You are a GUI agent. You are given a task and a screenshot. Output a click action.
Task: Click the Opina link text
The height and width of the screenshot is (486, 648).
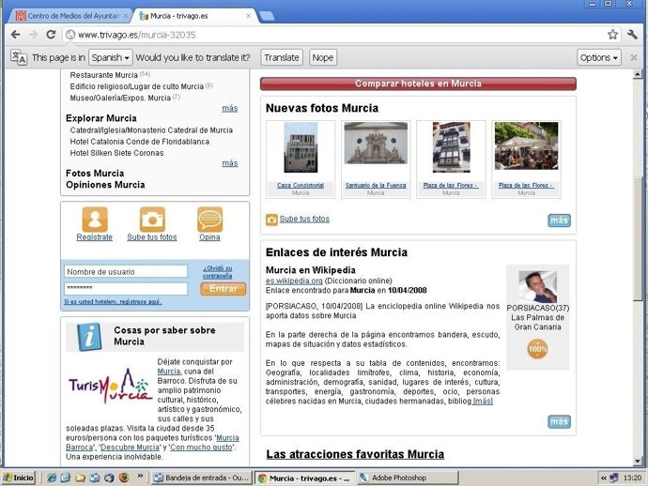[x=210, y=237]
